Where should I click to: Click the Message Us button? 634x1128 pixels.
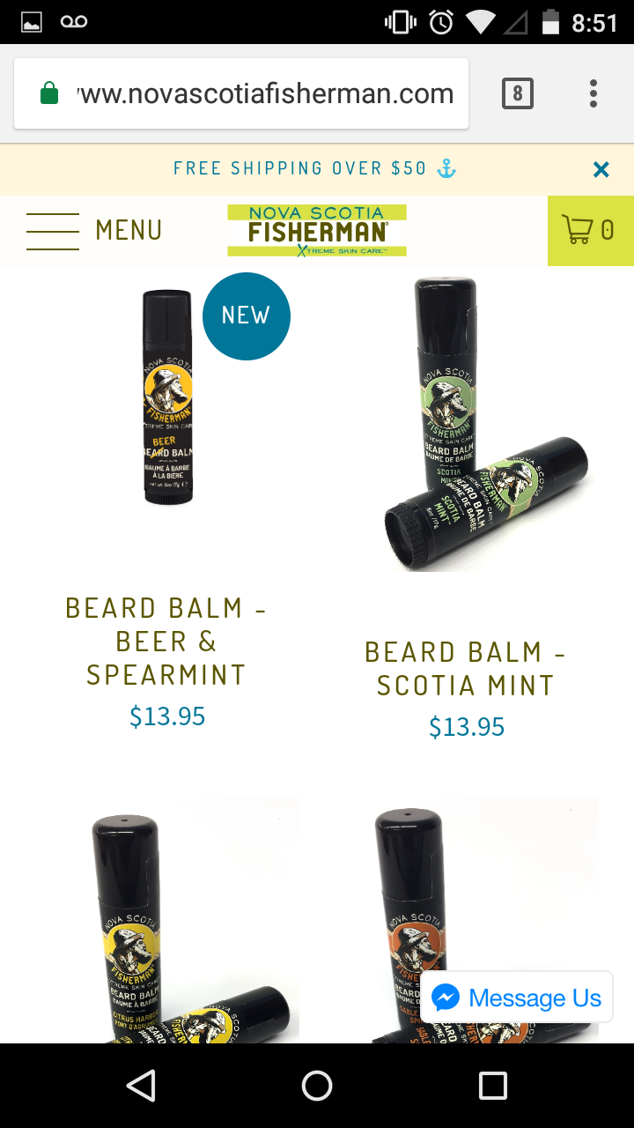517,998
